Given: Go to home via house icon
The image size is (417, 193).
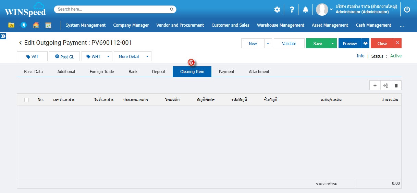Looking at the screenshot, I should pos(36,25).
